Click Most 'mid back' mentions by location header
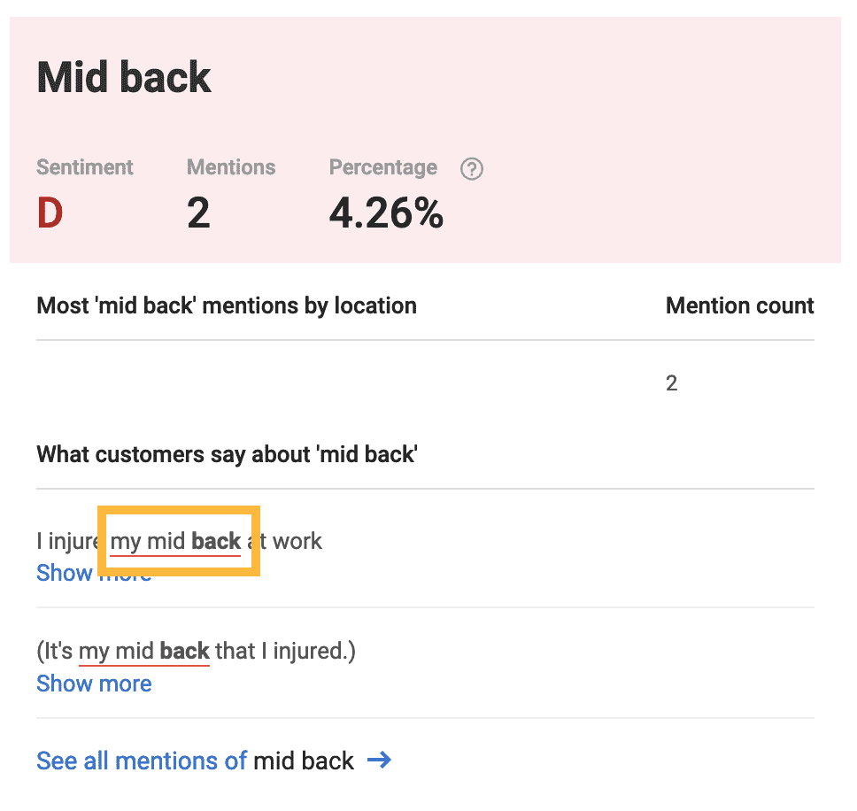857x811 pixels. coord(227,306)
